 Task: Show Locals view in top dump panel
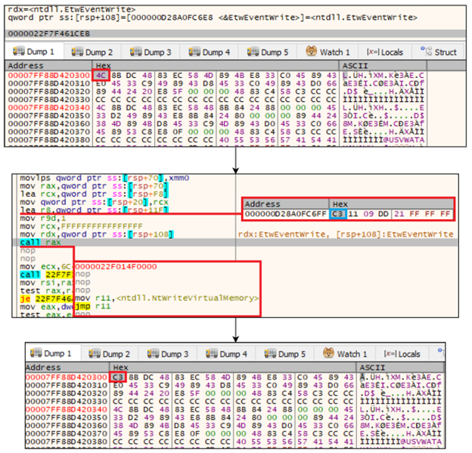(384, 52)
